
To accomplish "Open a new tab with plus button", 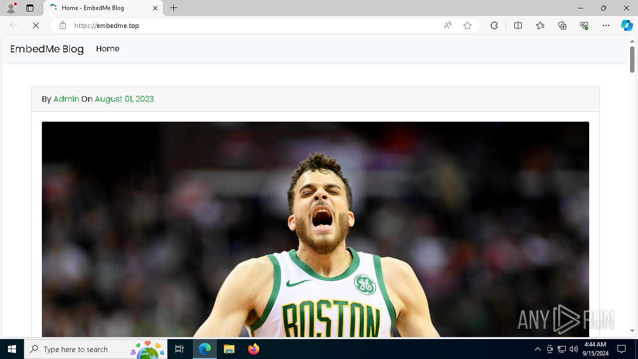I will tap(174, 8).
